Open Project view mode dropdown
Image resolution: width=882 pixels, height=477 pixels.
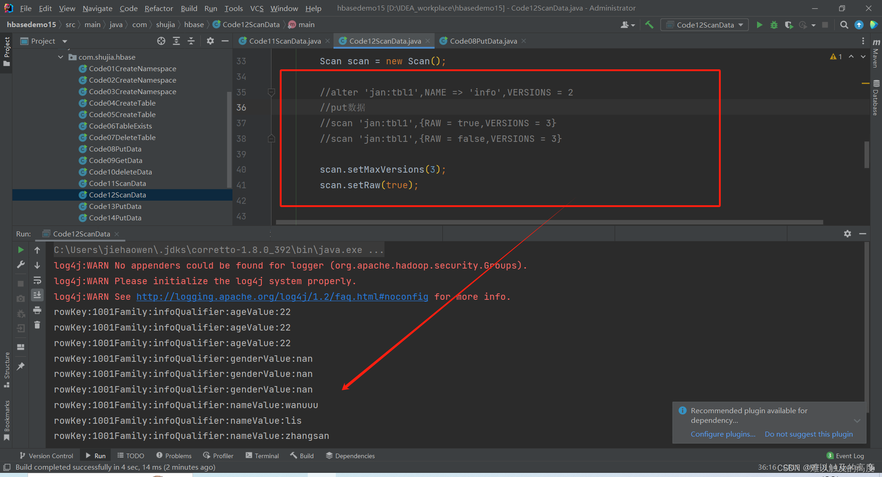pyautogui.click(x=65, y=41)
